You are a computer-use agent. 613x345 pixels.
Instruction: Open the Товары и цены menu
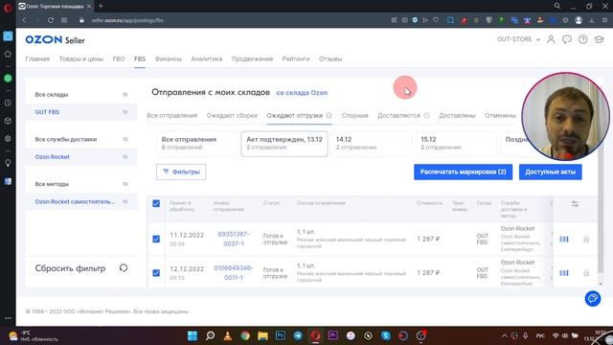click(80, 58)
